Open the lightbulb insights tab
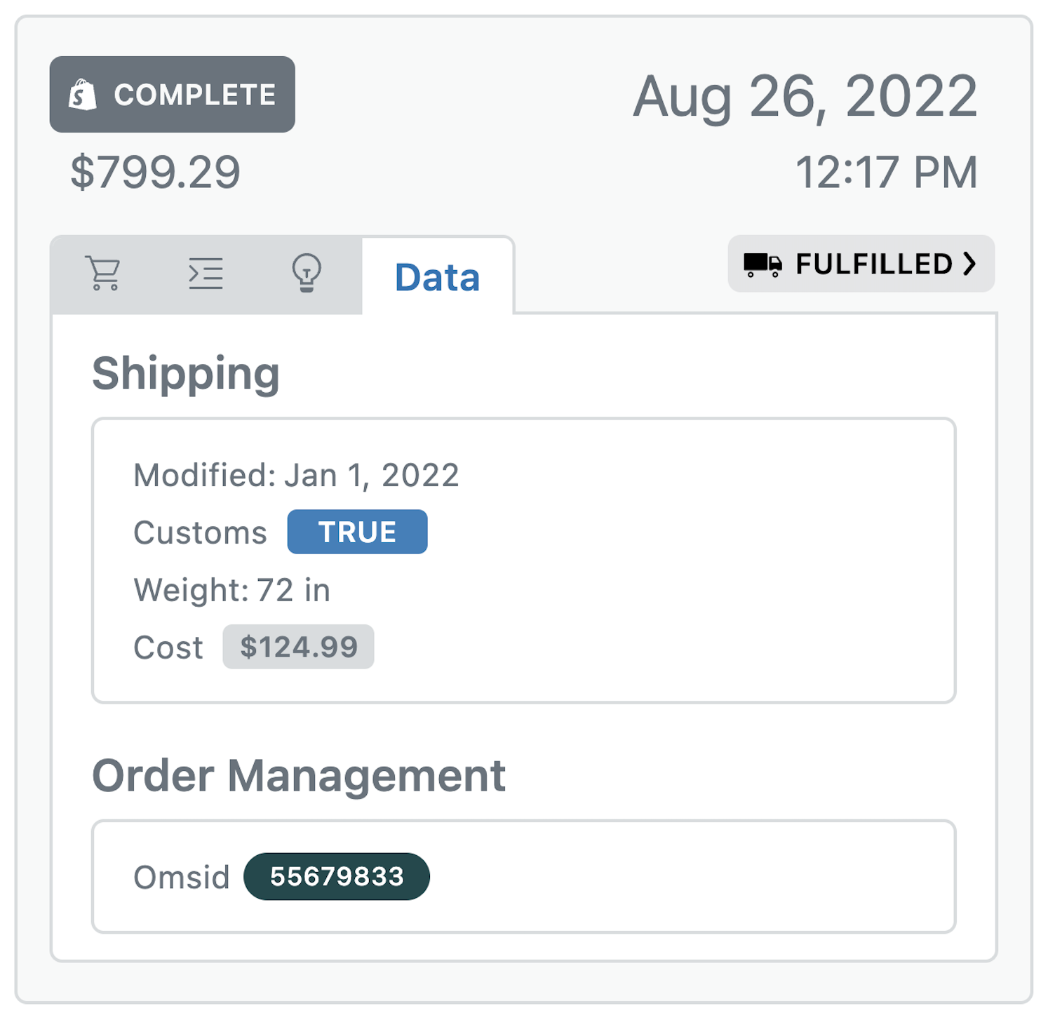The width and height of the screenshot is (1048, 1020). pyautogui.click(x=307, y=274)
